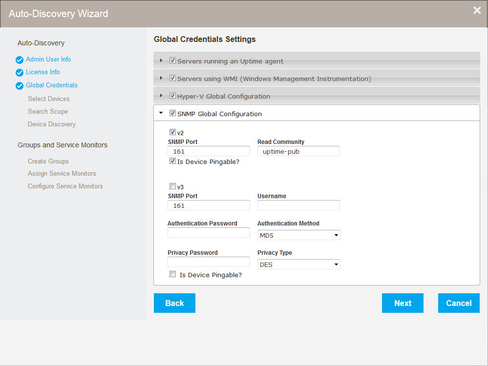488x366 pixels.
Task: Uncheck the SNMP v2 checkbox
Action: click(x=172, y=132)
